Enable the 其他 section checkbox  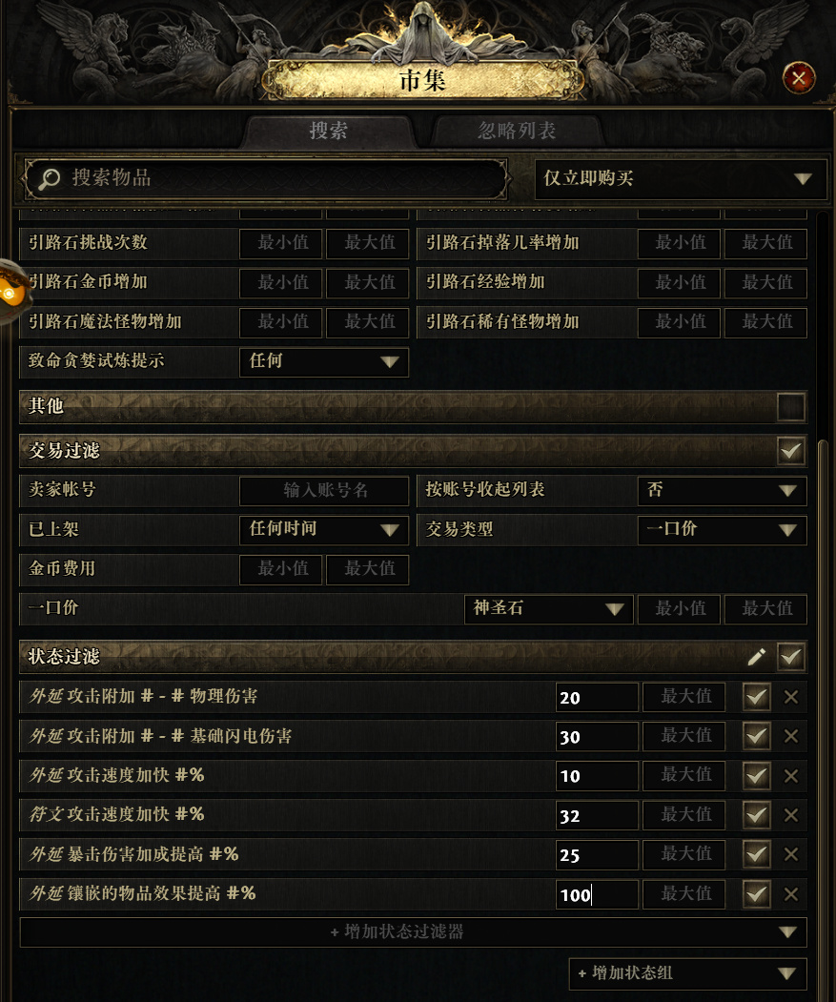(x=790, y=407)
